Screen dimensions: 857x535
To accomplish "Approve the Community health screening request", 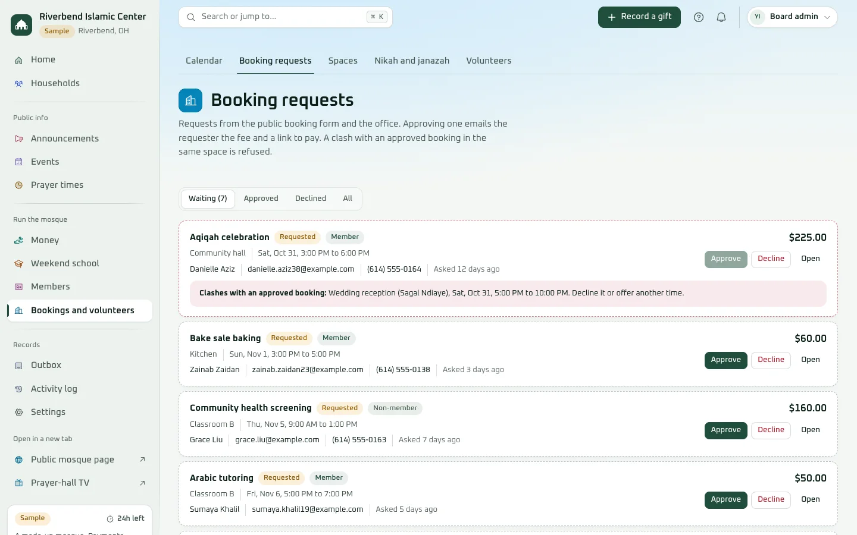I will click(726, 430).
